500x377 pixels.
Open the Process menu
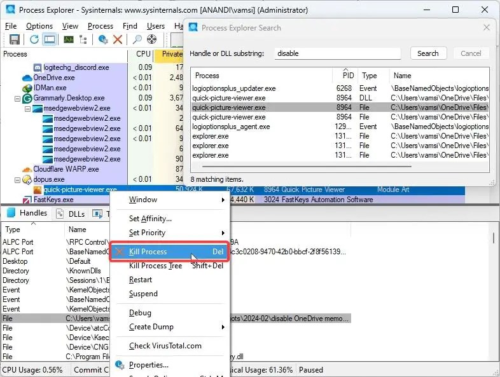coord(101,26)
